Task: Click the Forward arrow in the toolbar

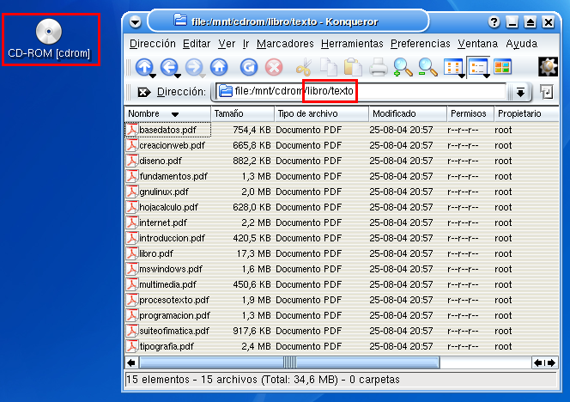Action: point(194,67)
